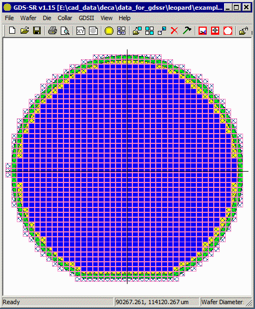Open the View menu
The height and width of the screenshot is (309, 255).
coord(106,18)
